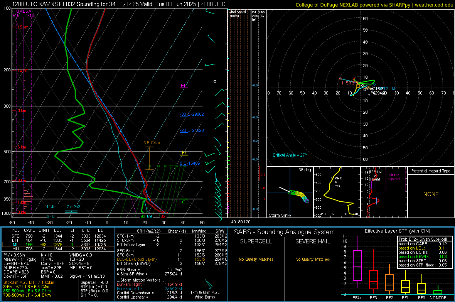Click the 'Prob EF2+ Given Supercell' heading
The height and width of the screenshot is (302, 455).
423,239
